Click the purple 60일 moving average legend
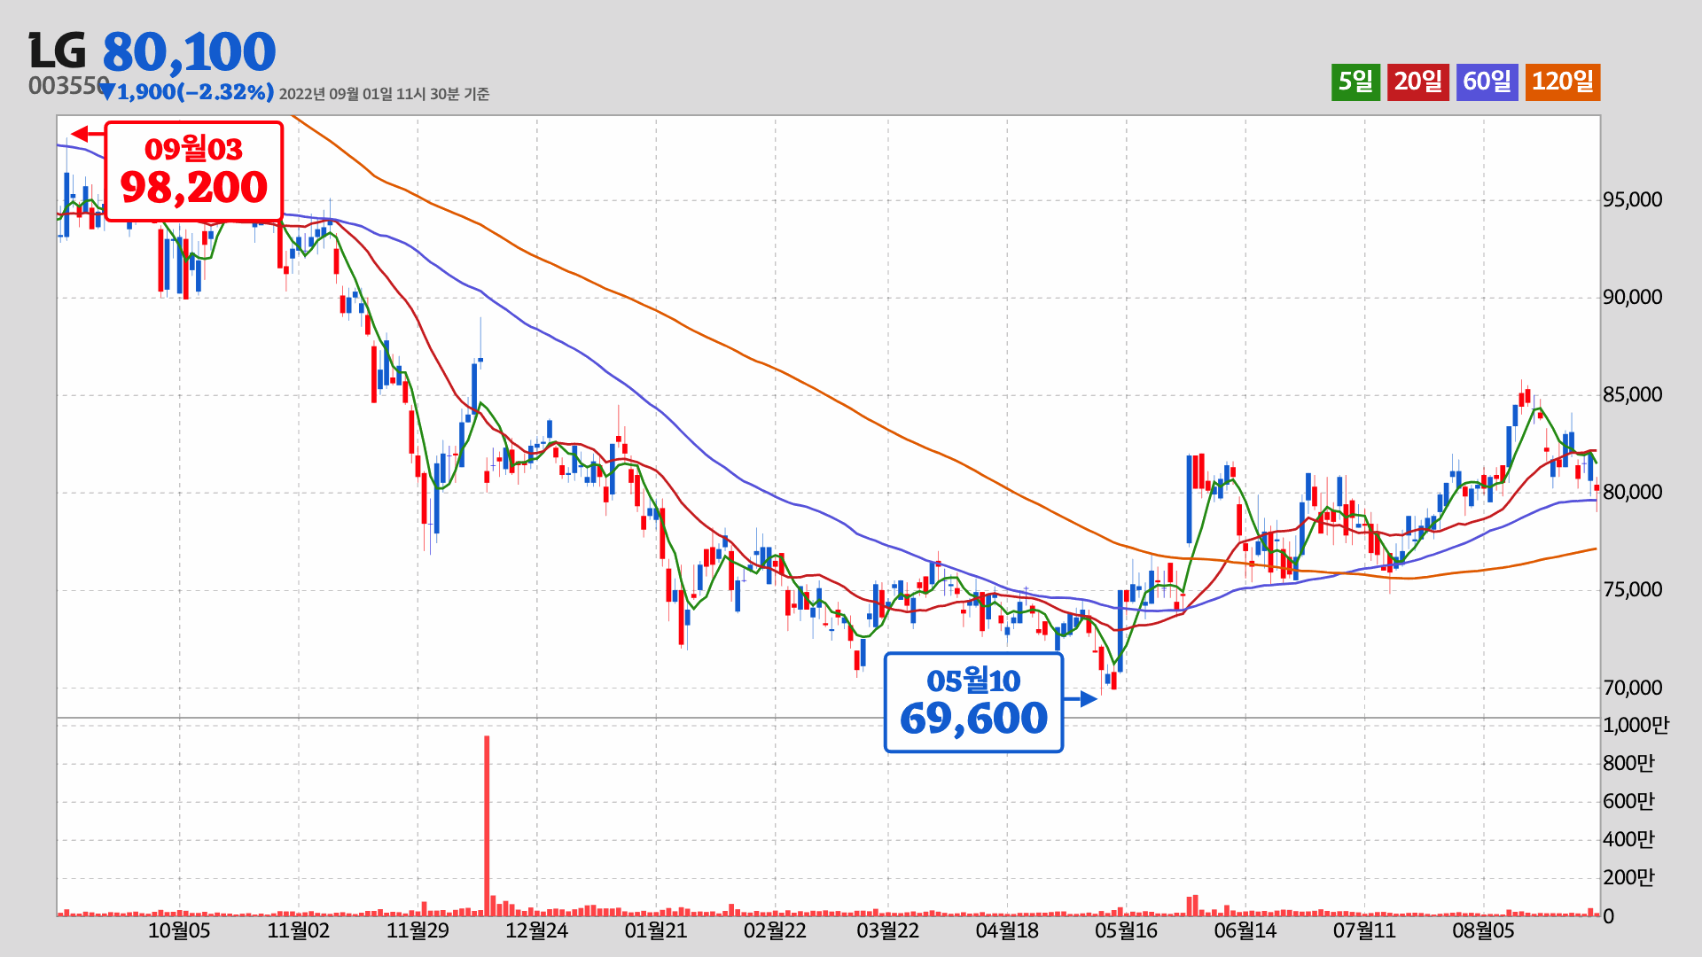The image size is (1702, 957). pos(1487,82)
